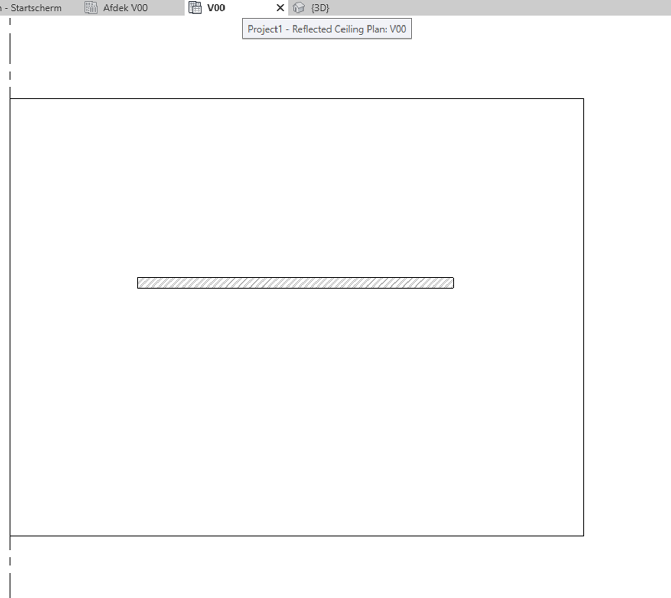Viewport: 671px width, 598px height.
Task: Click the schedule icon on Afdek V00 tab
Action: [x=91, y=8]
